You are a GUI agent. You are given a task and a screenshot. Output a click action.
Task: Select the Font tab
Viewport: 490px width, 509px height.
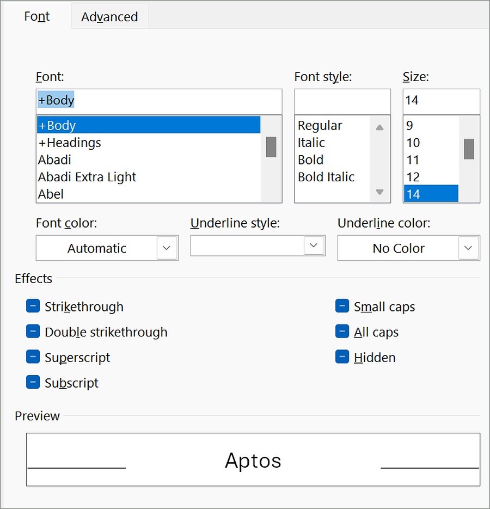tap(36, 16)
